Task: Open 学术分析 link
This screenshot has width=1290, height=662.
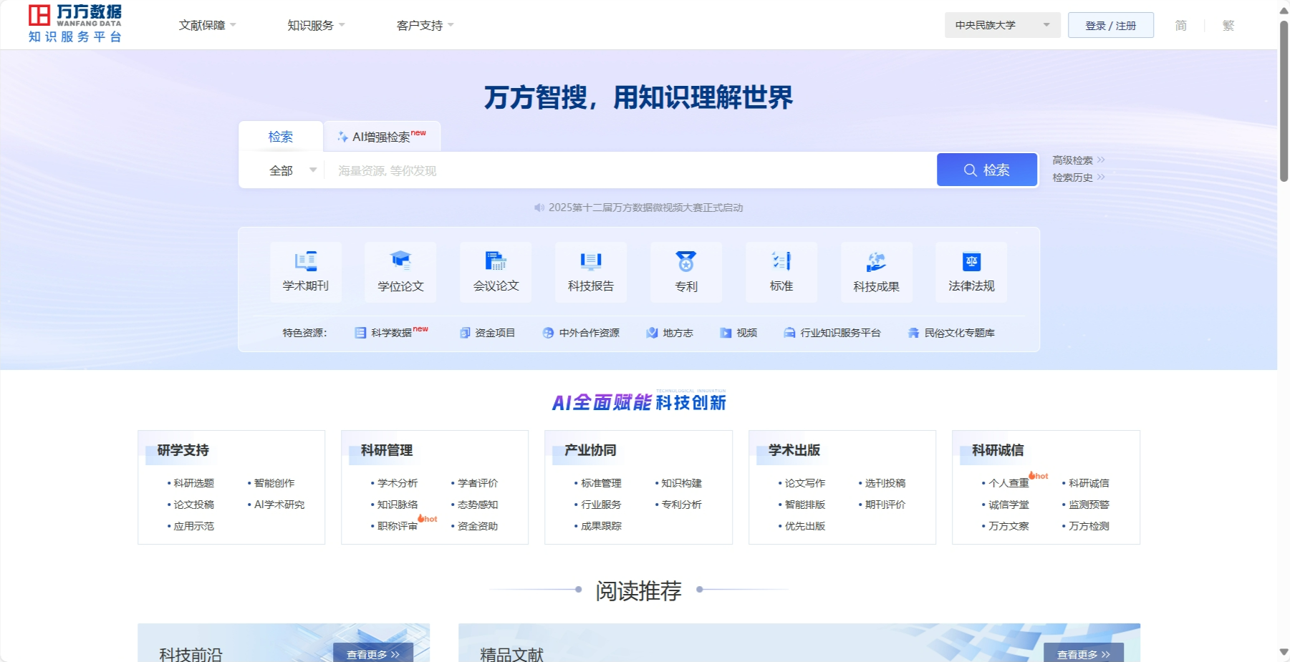Action: click(398, 483)
